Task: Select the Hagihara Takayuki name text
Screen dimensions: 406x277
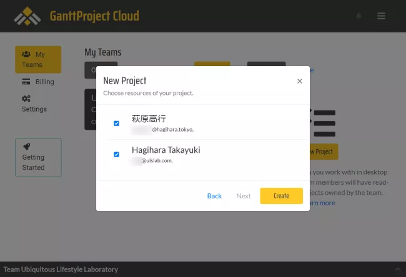Action: point(166,150)
